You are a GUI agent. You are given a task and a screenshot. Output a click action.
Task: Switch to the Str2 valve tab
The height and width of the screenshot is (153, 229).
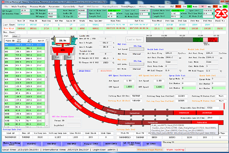click(x=15, y=36)
